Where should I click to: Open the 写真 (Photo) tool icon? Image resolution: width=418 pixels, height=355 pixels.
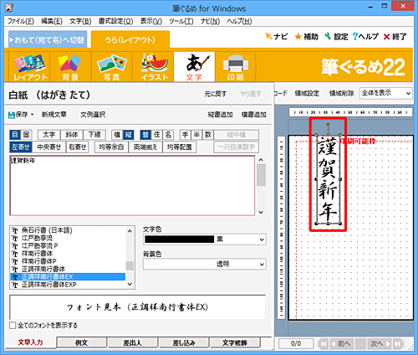[x=111, y=67]
